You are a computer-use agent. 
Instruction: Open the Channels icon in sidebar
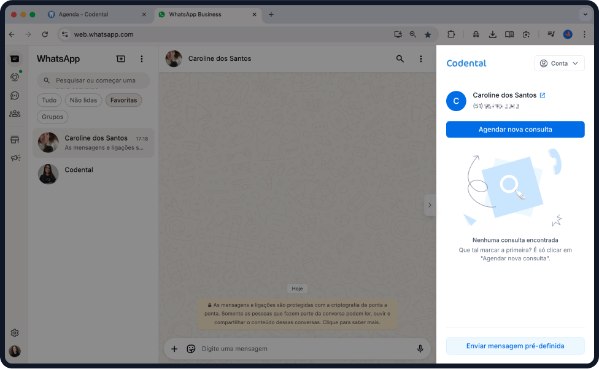[15, 96]
